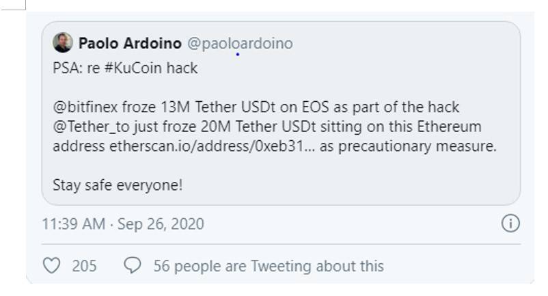
Task: Click Paolo Ardoino's profile avatar
Action: click(63, 44)
